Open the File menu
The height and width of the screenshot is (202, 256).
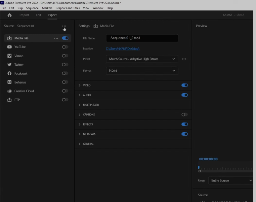[4, 8]
